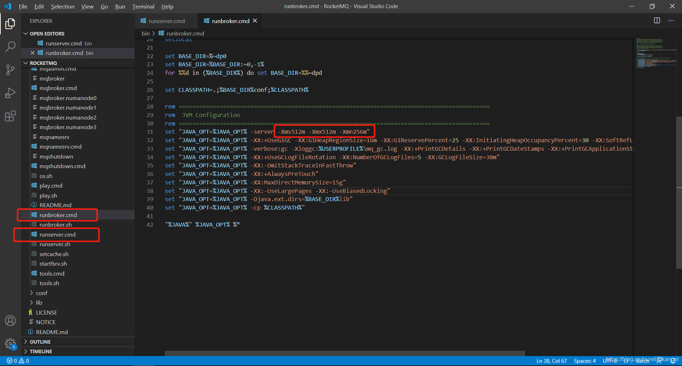This screenshot has width=682, height=366.
Task: Collapse the Open Editors section
Action: coord(78,34)
